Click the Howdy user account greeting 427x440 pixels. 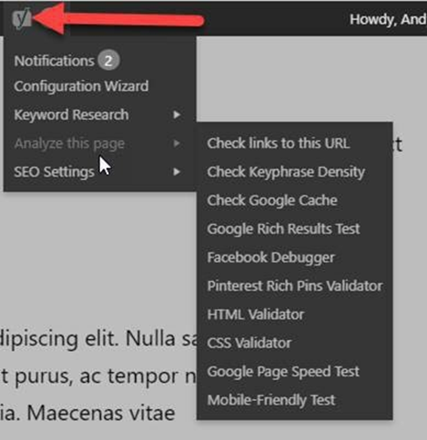coord(388,20)
